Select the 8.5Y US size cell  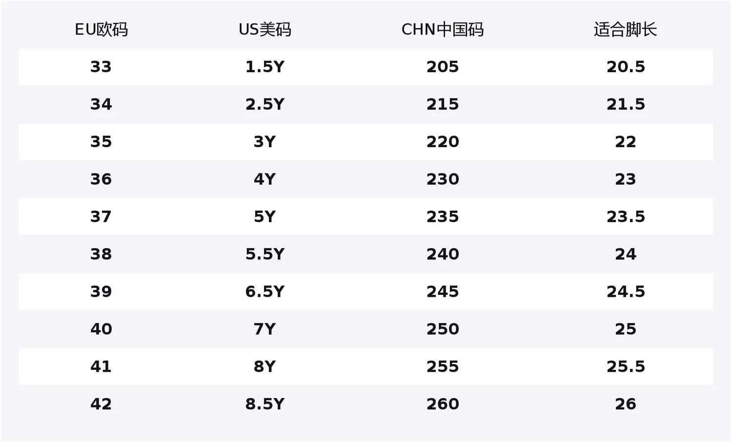click(x=264, y=404)
